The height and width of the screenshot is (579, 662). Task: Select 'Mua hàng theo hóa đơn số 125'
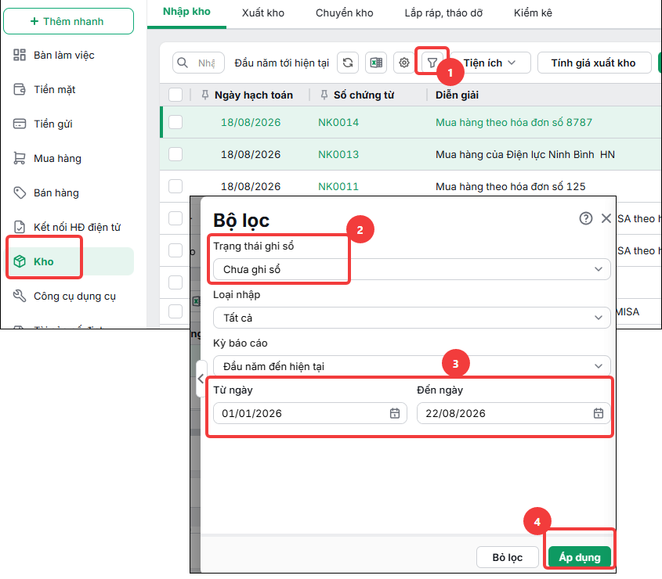511,186
